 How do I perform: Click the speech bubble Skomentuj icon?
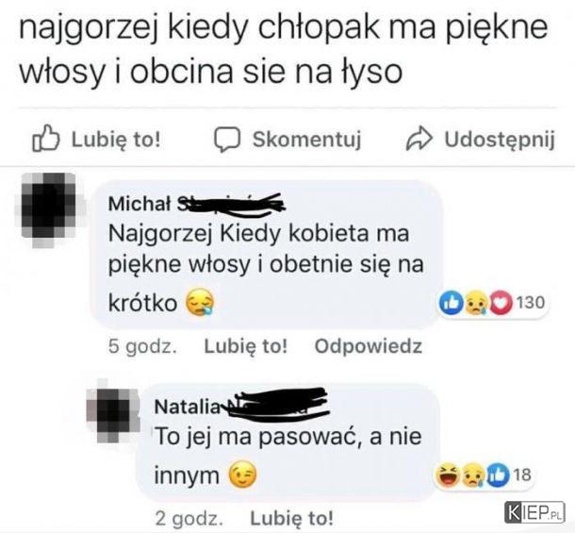(x=227, y=140)
